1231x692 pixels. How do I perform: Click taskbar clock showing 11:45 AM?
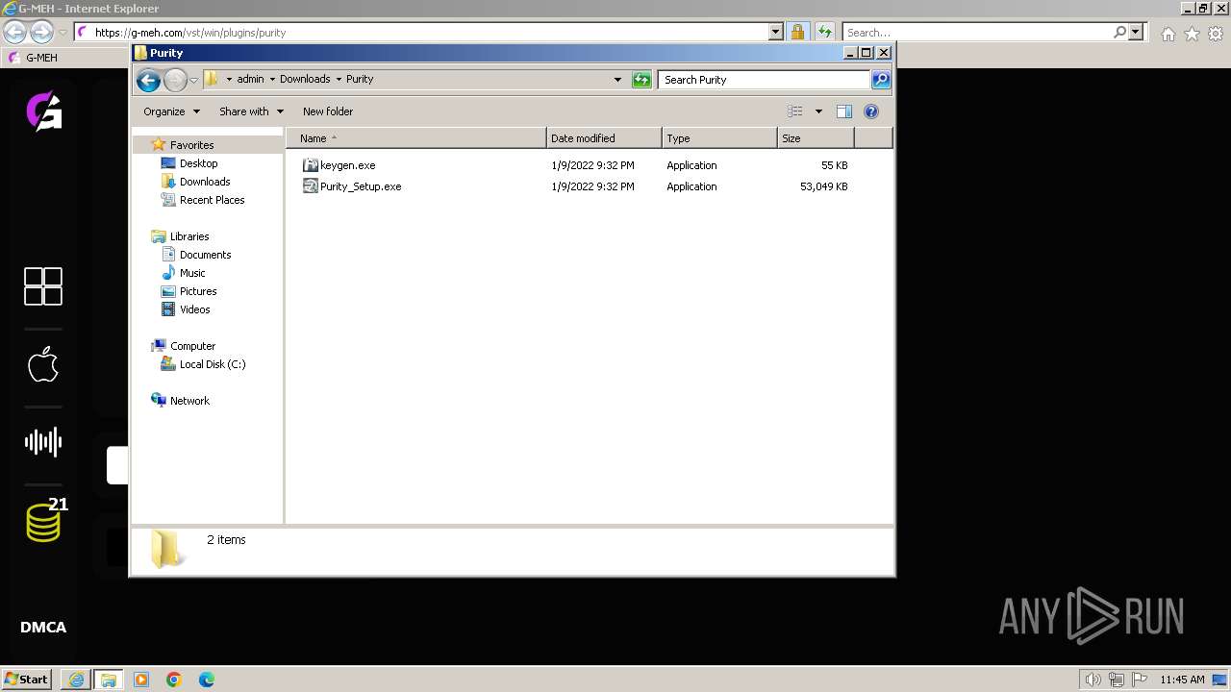point(1182,680)
